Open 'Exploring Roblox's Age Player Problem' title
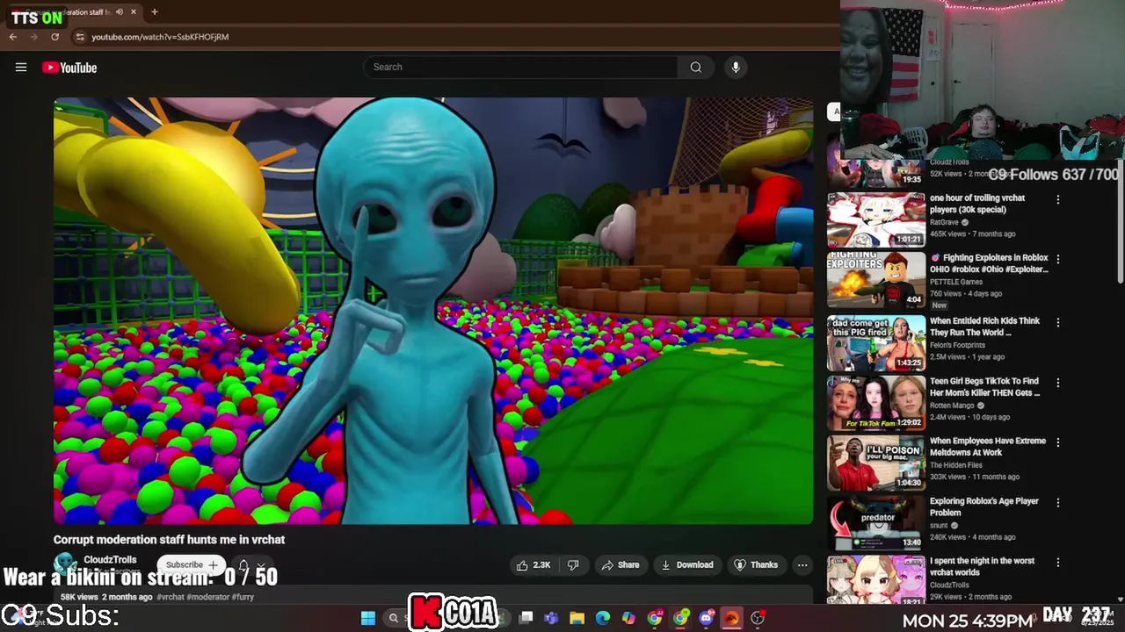1125x632 pixels. (984, 506)
